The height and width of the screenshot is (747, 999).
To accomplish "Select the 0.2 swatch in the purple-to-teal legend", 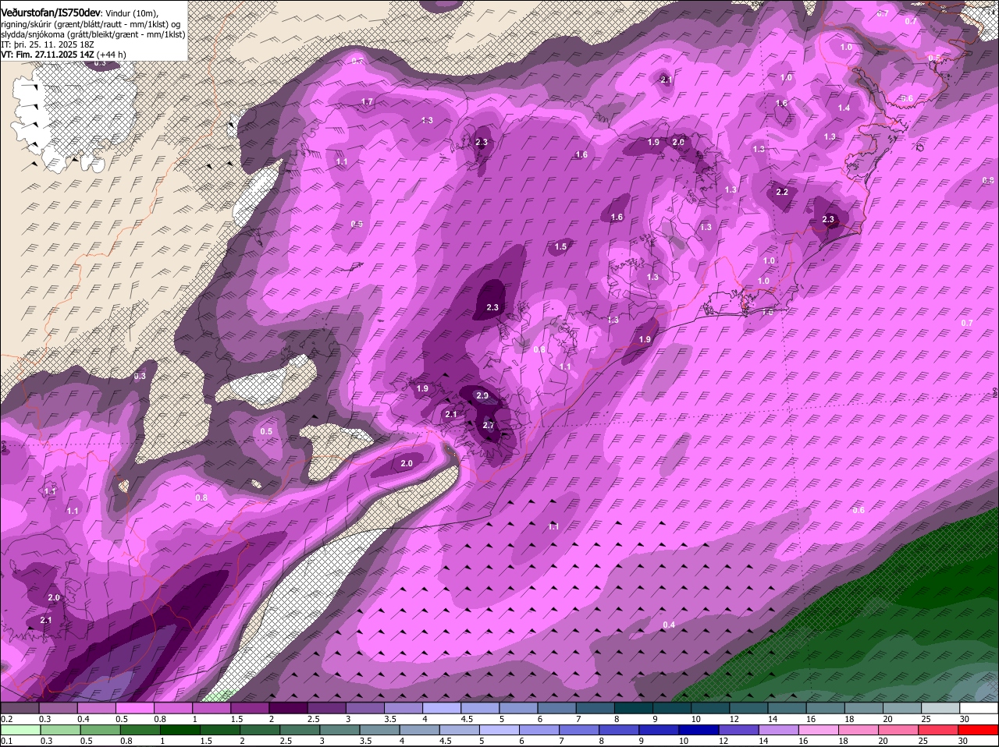I will [20, 707].
